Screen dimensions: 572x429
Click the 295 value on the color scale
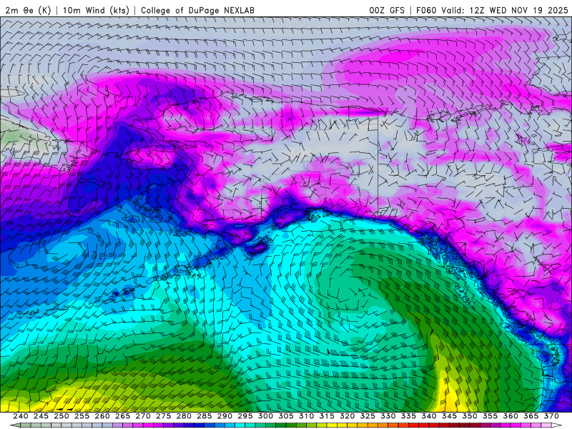pos(245,416)
